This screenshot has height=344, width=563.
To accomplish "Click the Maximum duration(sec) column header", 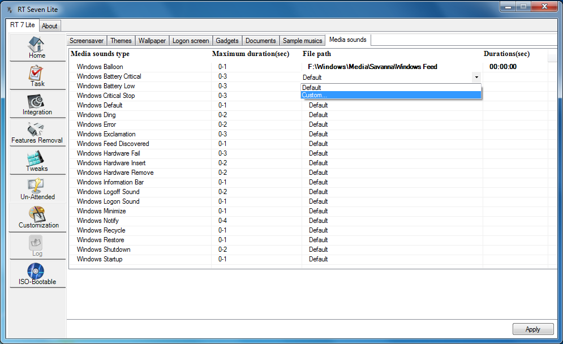I will tap(251, 54).
